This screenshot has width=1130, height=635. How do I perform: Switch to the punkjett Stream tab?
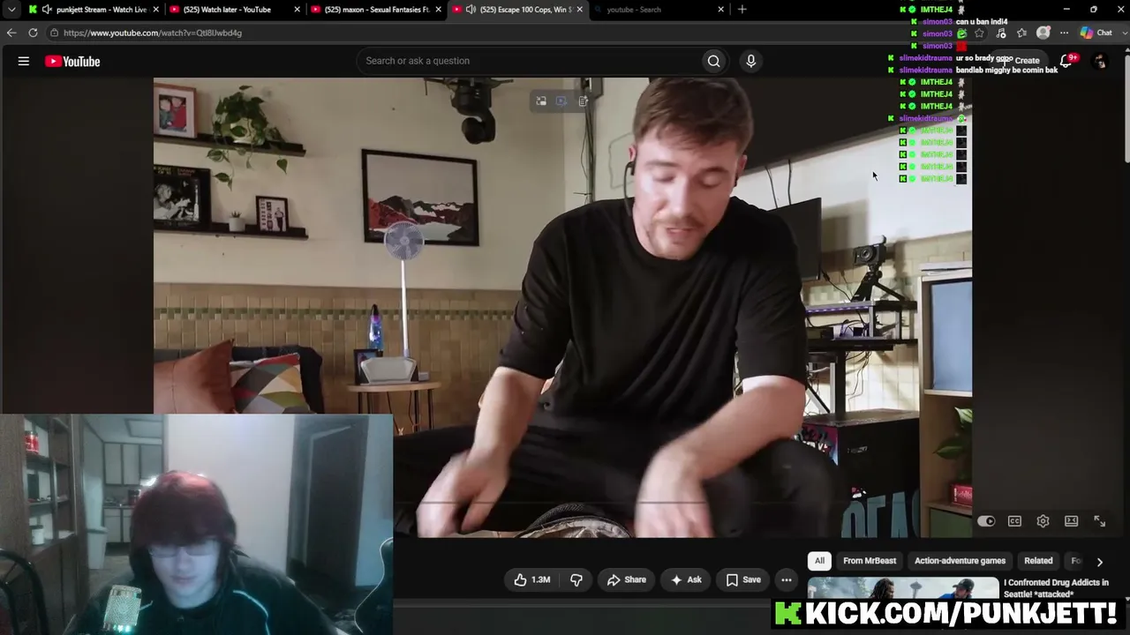94,10
